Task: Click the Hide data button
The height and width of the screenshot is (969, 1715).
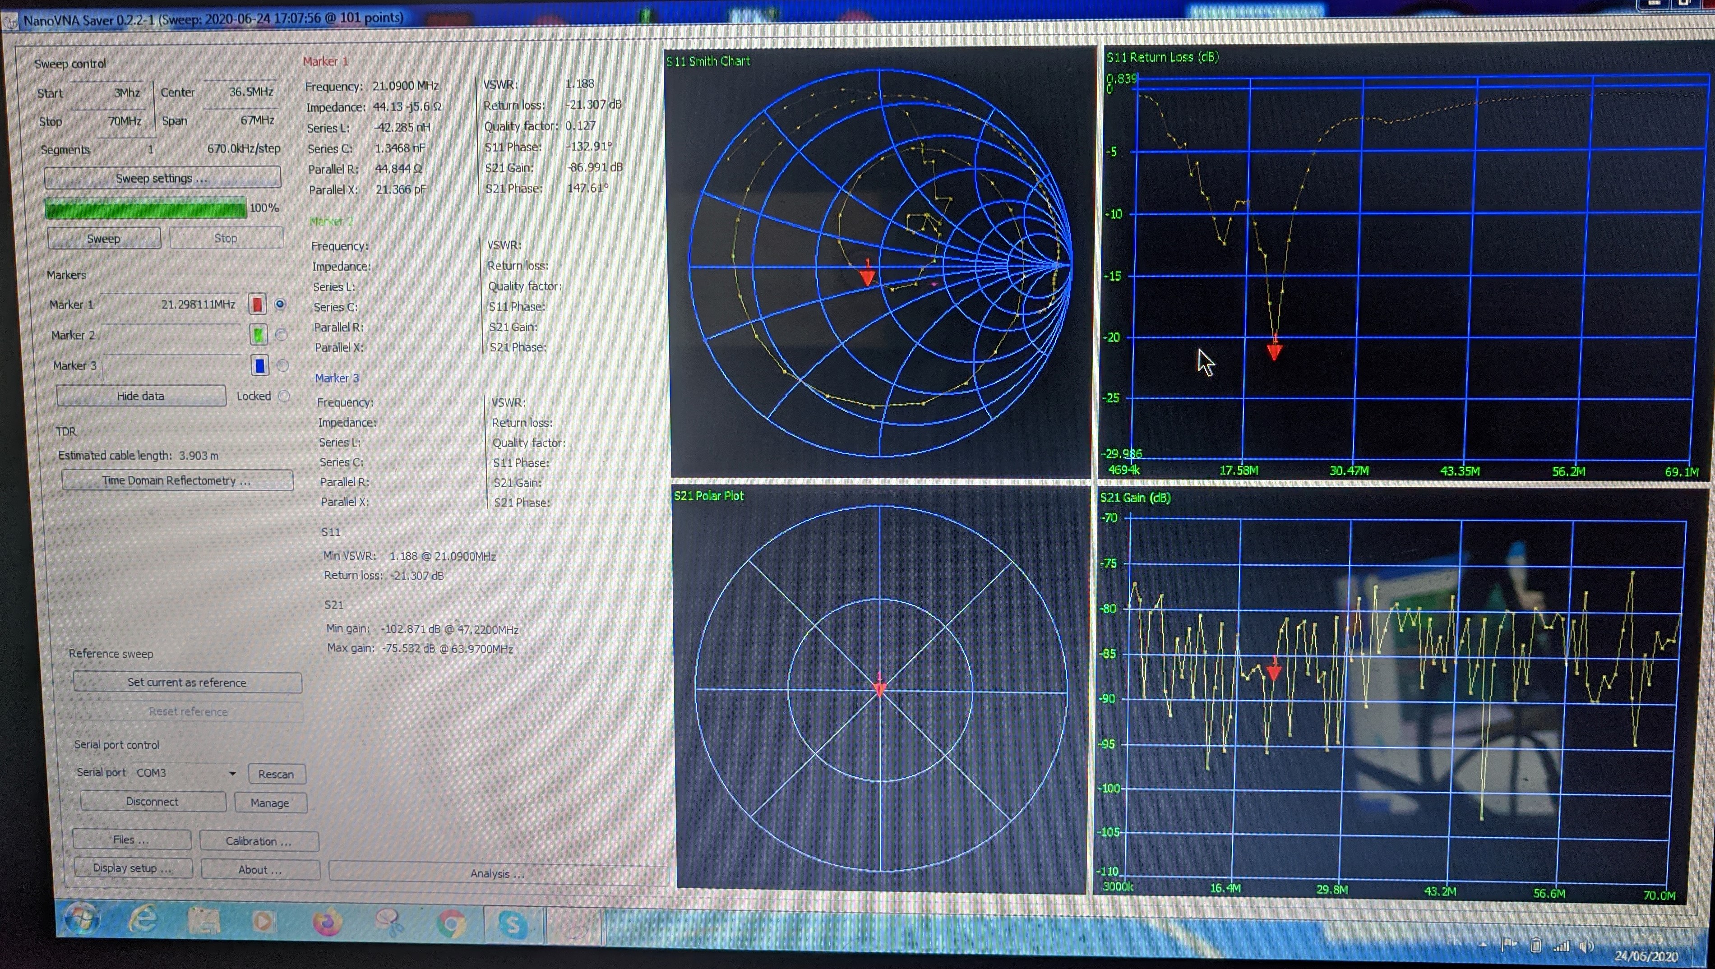Action: pos(140,396)
